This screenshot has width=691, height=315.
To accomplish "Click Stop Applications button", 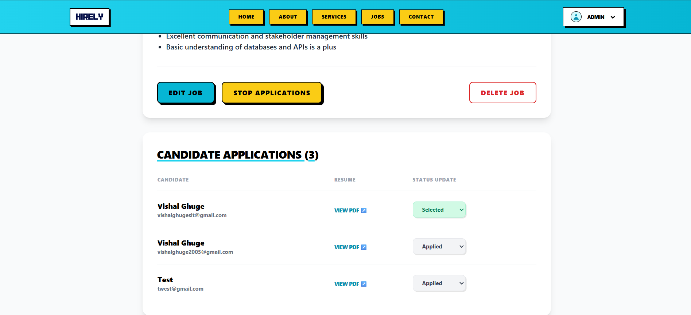I will (x=272, y=93).
